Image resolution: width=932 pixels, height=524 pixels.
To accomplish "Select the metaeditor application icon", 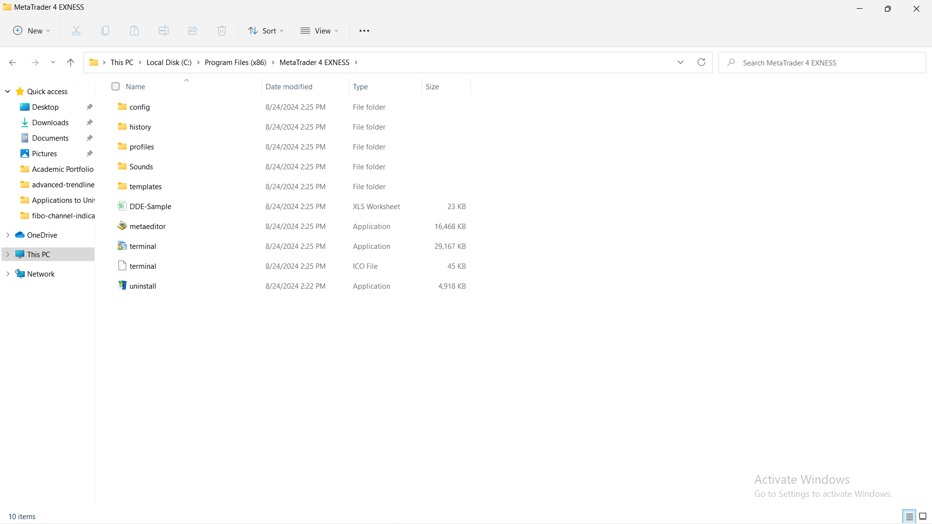I will tap(122, 226).
